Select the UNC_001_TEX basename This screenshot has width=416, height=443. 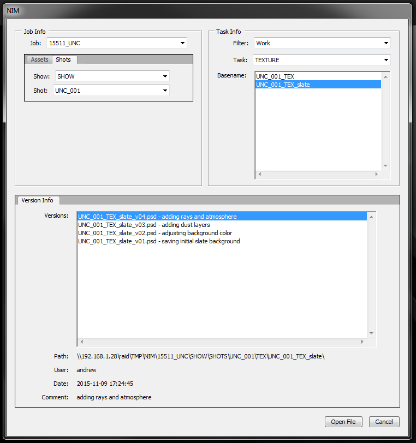(x=275, y=77)
